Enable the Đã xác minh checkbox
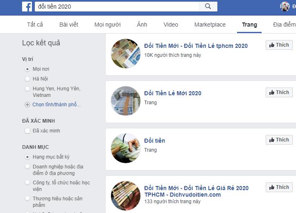Viewport: 296px width, 213px height. [x=27, y=131]
